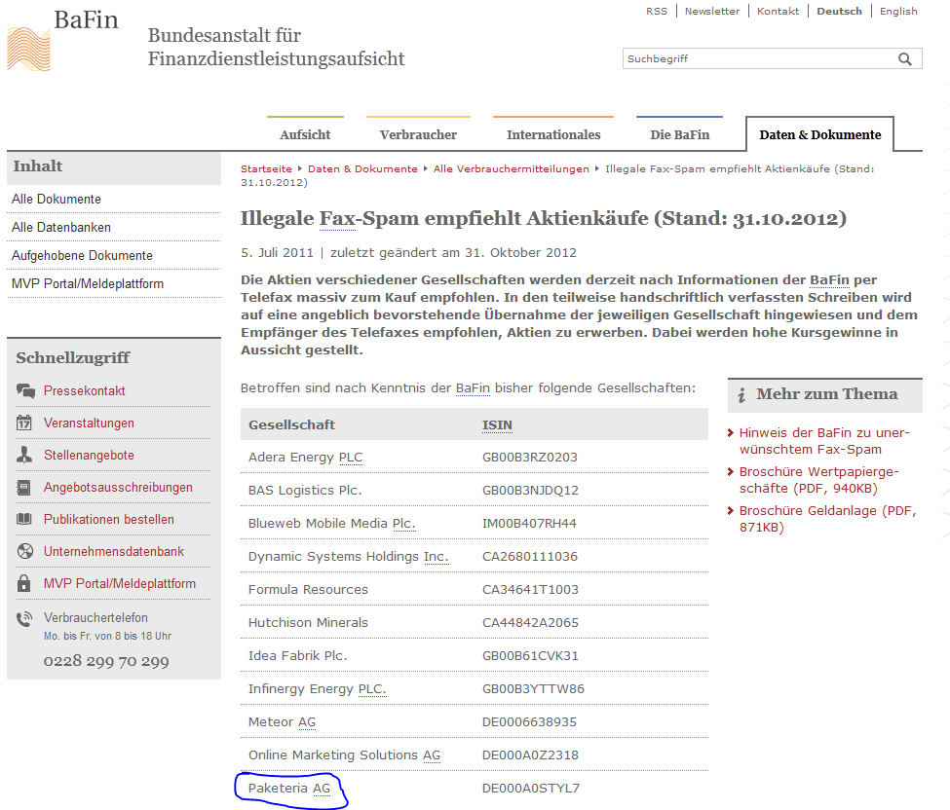Select the Angebotsausschreibungen notebook icon

[22, 488]
